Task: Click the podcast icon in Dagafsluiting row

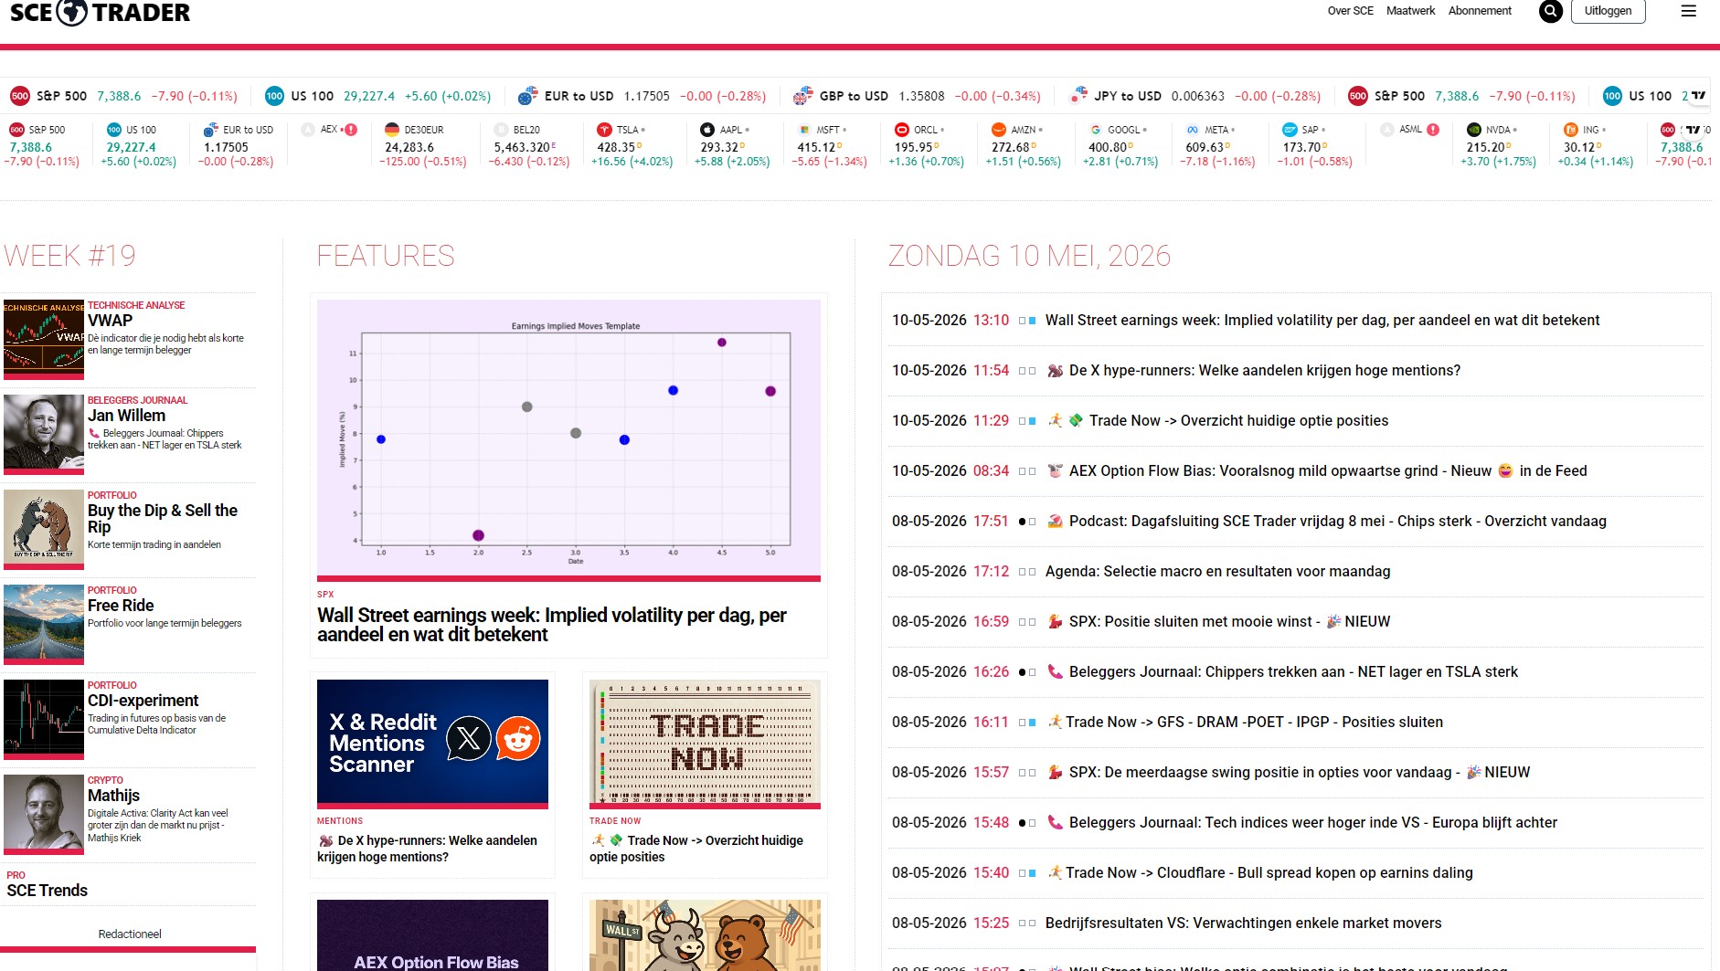Action: [1055, 521]
